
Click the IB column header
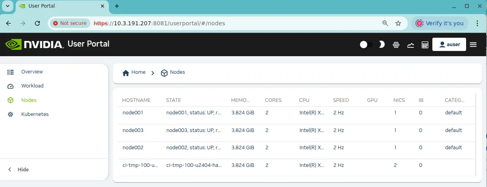pyautogui.click(x=421, y=100)
